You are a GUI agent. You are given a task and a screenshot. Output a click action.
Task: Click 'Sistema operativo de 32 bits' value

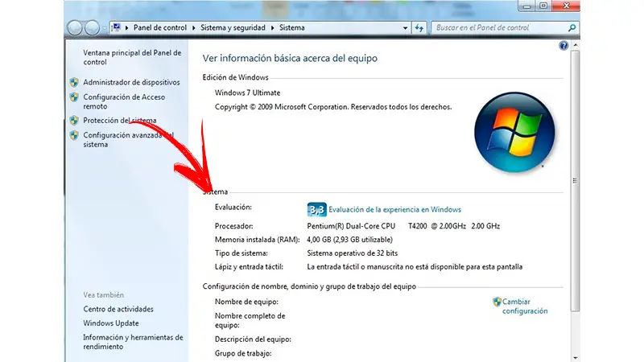tap(352, 253)
